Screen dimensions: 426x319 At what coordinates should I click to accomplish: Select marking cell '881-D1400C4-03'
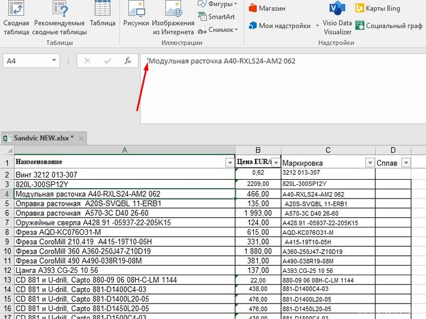[328, 289]
